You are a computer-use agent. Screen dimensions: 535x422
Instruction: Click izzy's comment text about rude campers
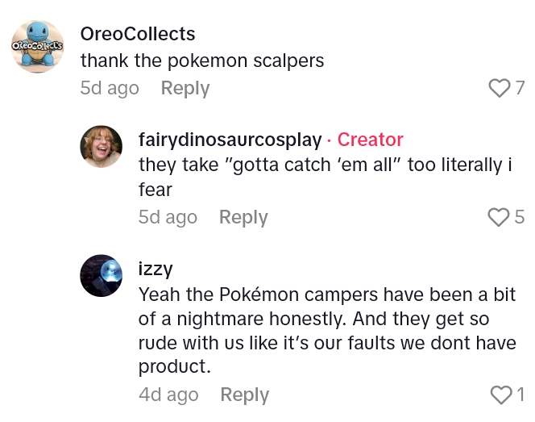pos(326,331)
